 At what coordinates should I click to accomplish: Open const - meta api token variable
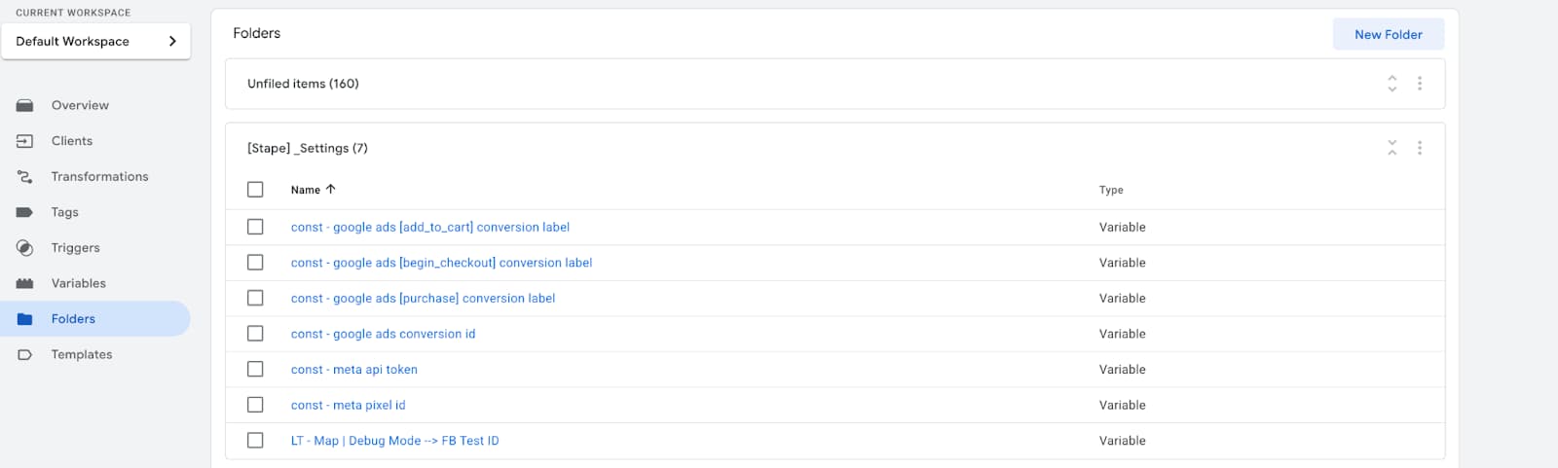[354, 370]
